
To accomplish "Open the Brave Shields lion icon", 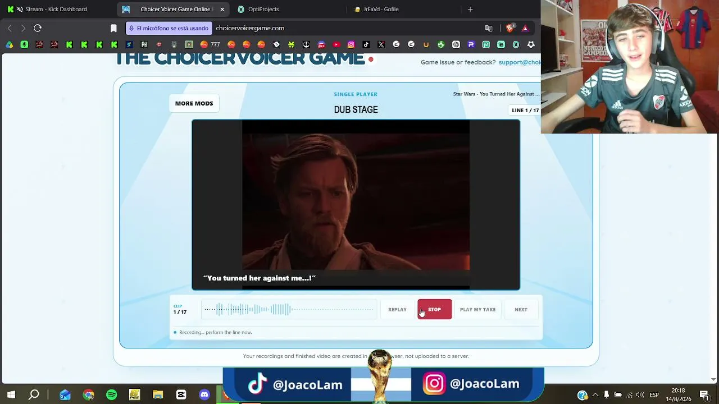I will (510, 28).
